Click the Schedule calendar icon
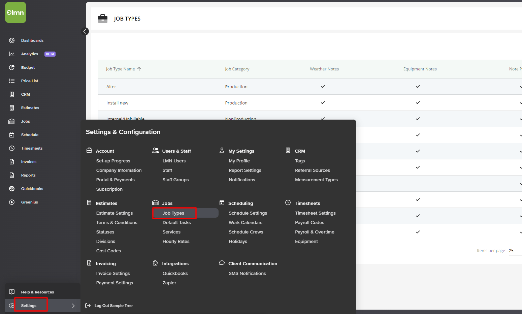This screenshot has height=314, width=522. click(x=12, y=135)
